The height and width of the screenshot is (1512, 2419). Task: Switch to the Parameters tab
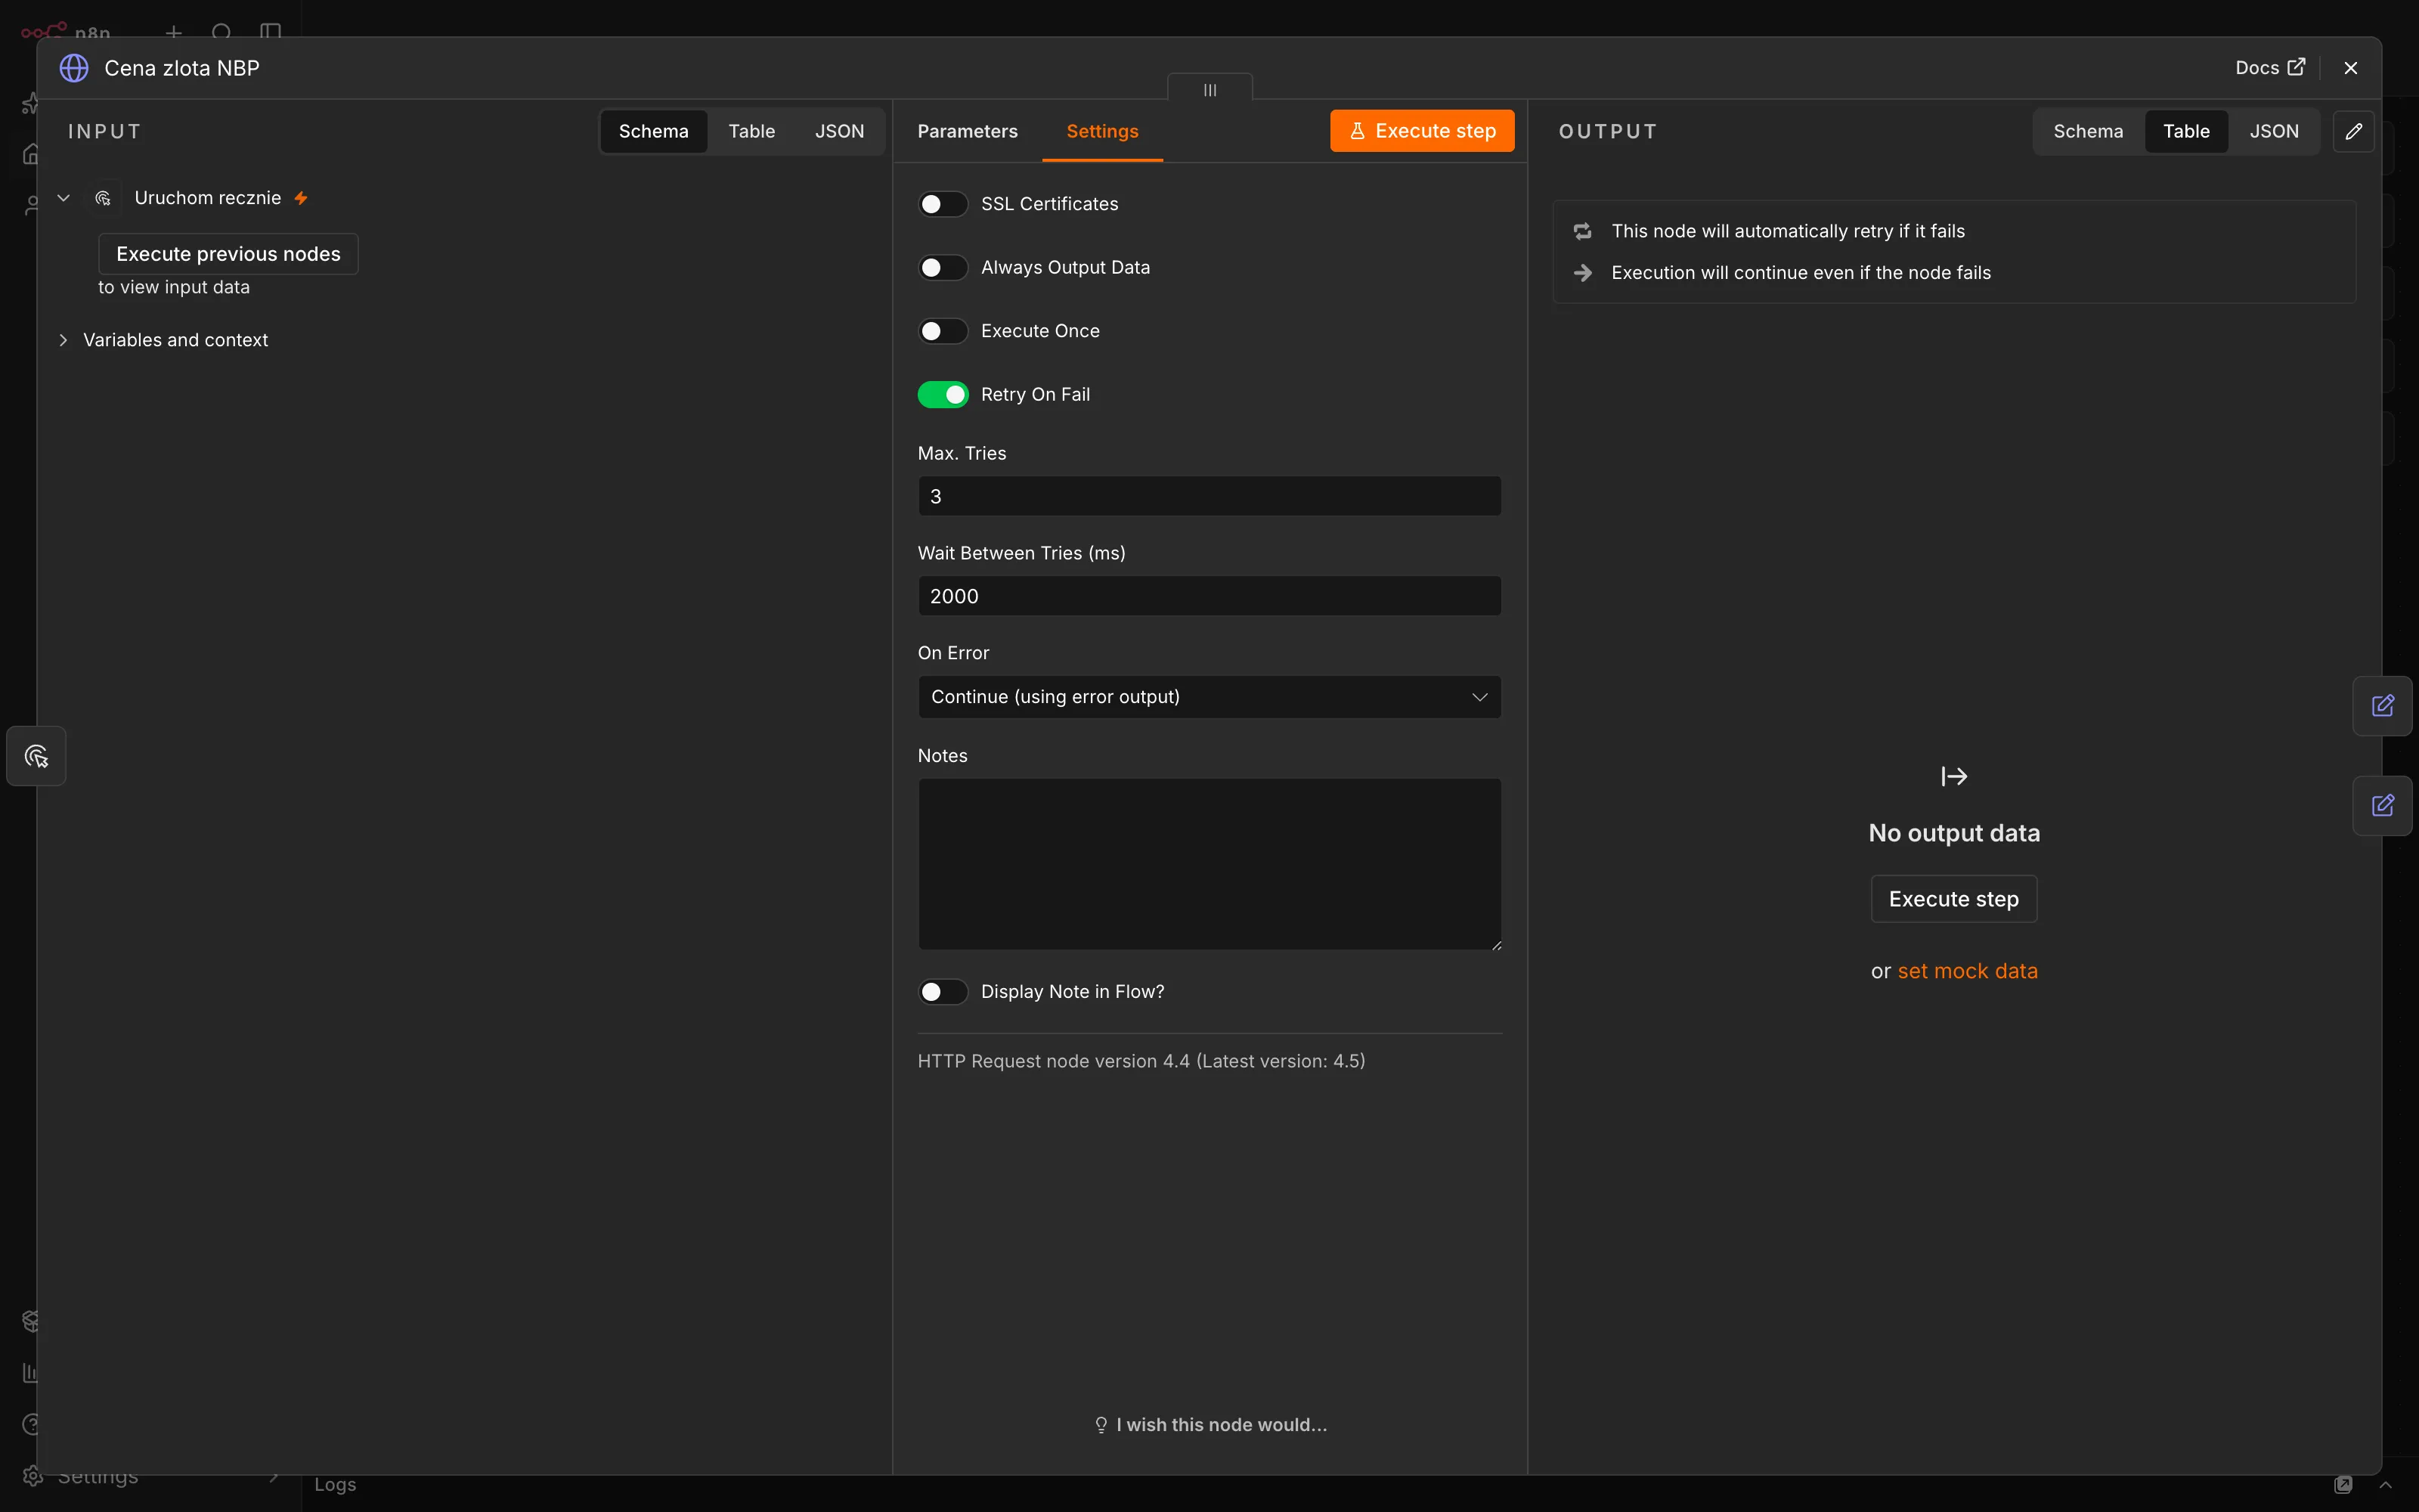point(967,131)
